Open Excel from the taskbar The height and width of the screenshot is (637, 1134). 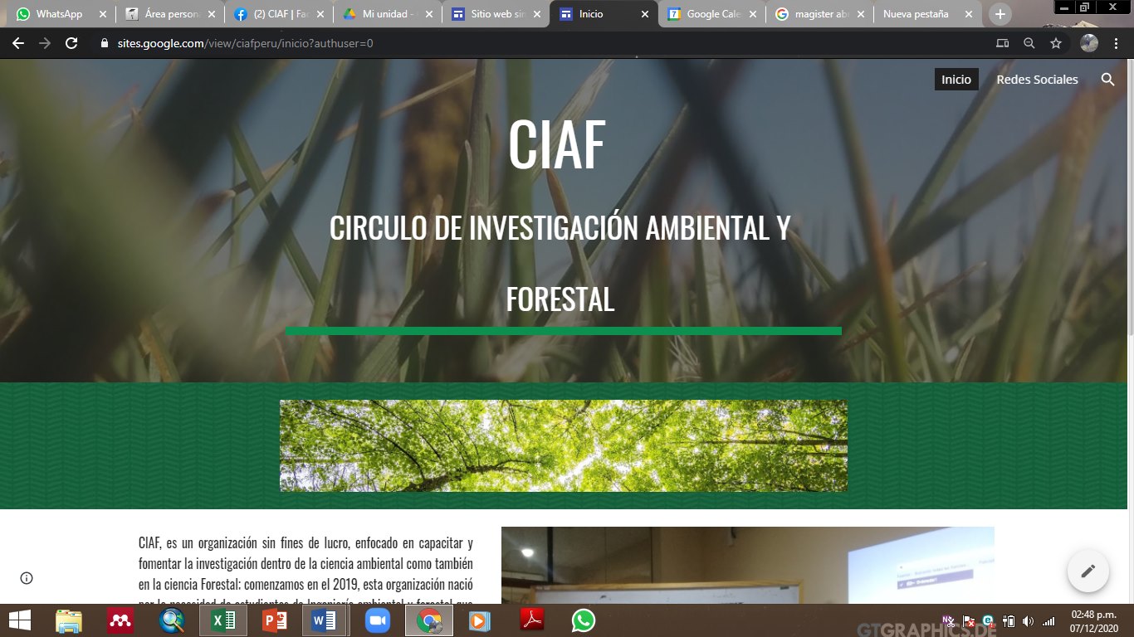point(223,620)
